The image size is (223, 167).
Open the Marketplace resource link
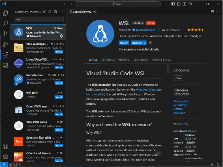[181, 101]
